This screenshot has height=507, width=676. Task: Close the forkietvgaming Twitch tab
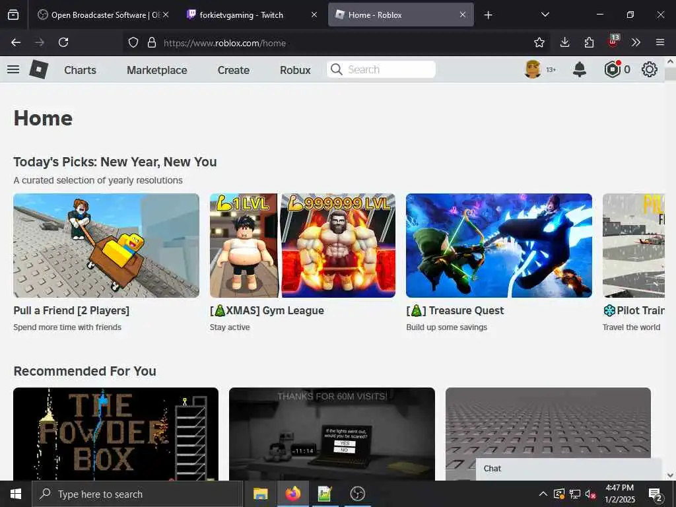(x=314, y=15)
